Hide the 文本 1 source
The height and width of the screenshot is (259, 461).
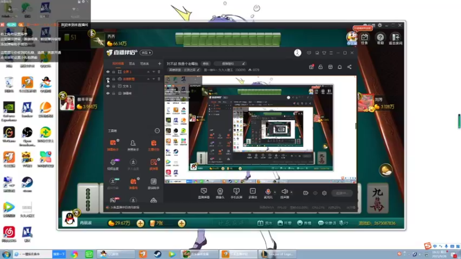[108, 86]
